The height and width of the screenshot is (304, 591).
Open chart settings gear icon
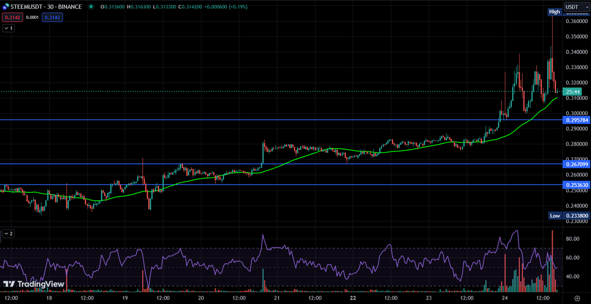coord(577,298)
